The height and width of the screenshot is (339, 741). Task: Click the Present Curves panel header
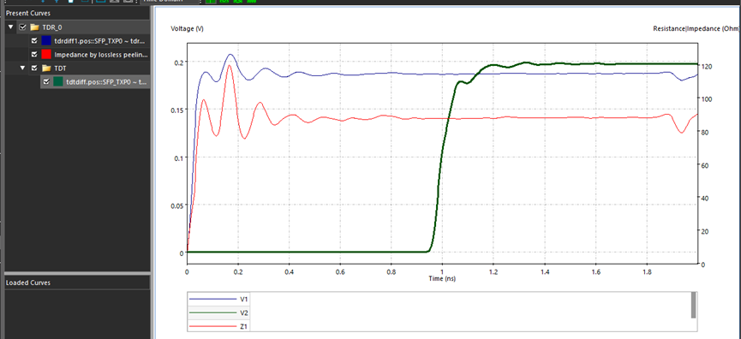coord(77,13)
